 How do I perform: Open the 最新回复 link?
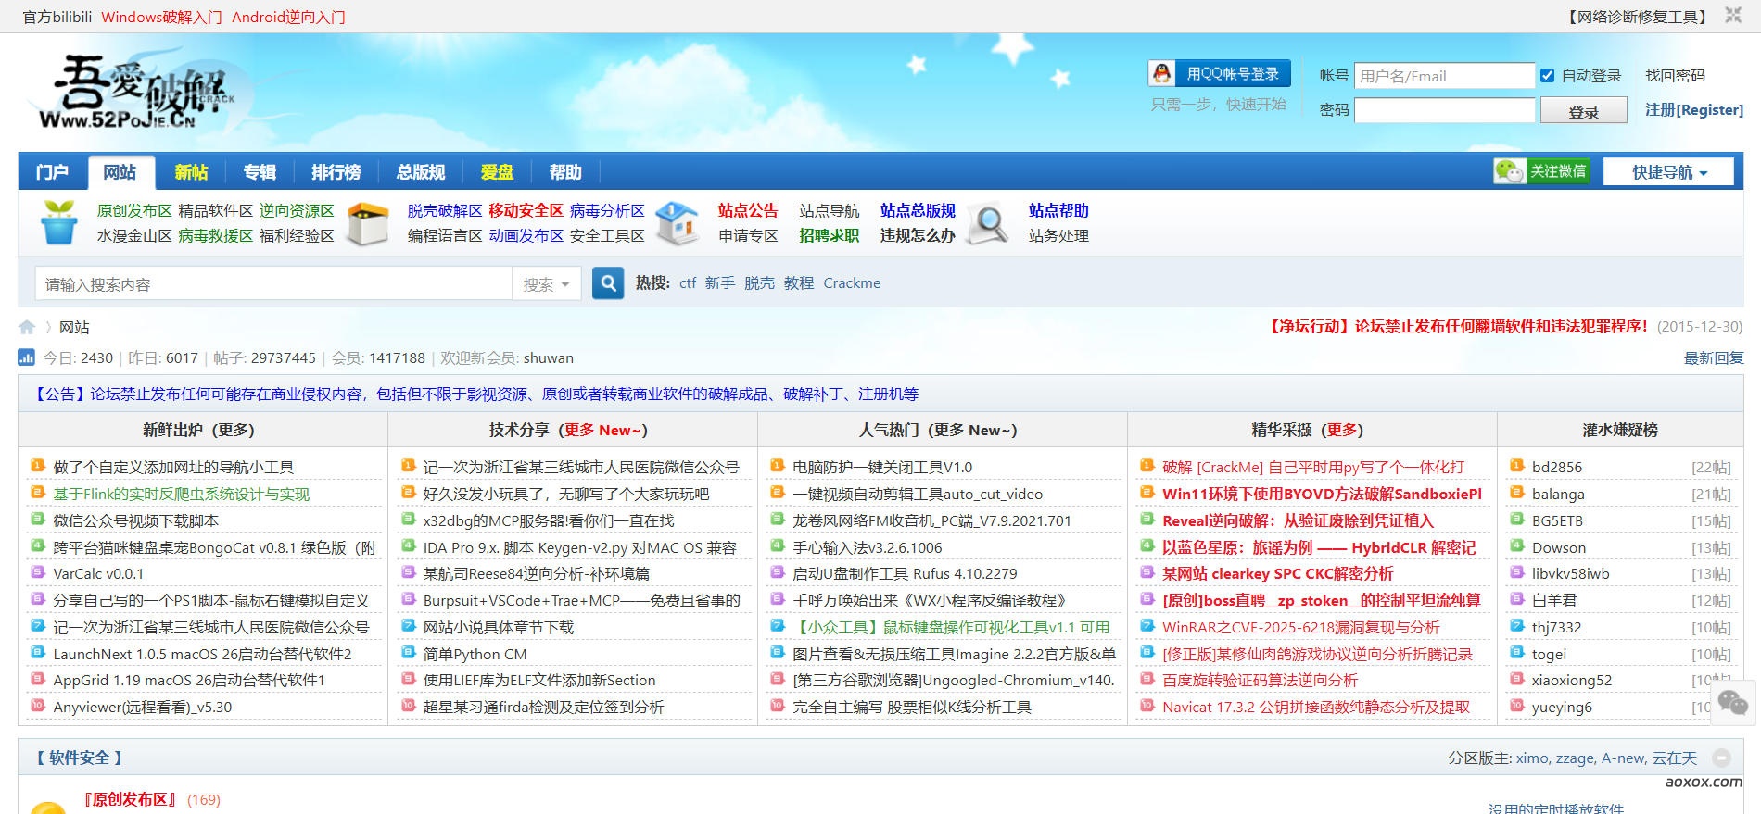[x=1714, y=358]
